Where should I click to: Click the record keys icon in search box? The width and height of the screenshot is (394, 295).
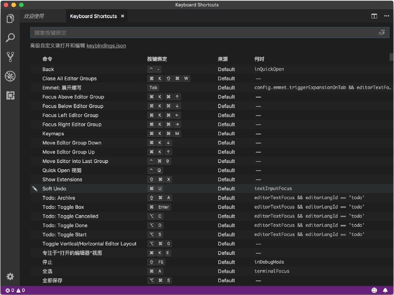[x=382, y=33]
